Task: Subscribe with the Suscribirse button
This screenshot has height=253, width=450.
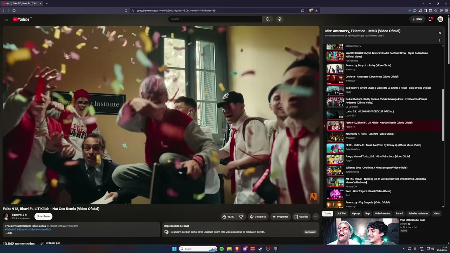Action: [x=43, y=216]
